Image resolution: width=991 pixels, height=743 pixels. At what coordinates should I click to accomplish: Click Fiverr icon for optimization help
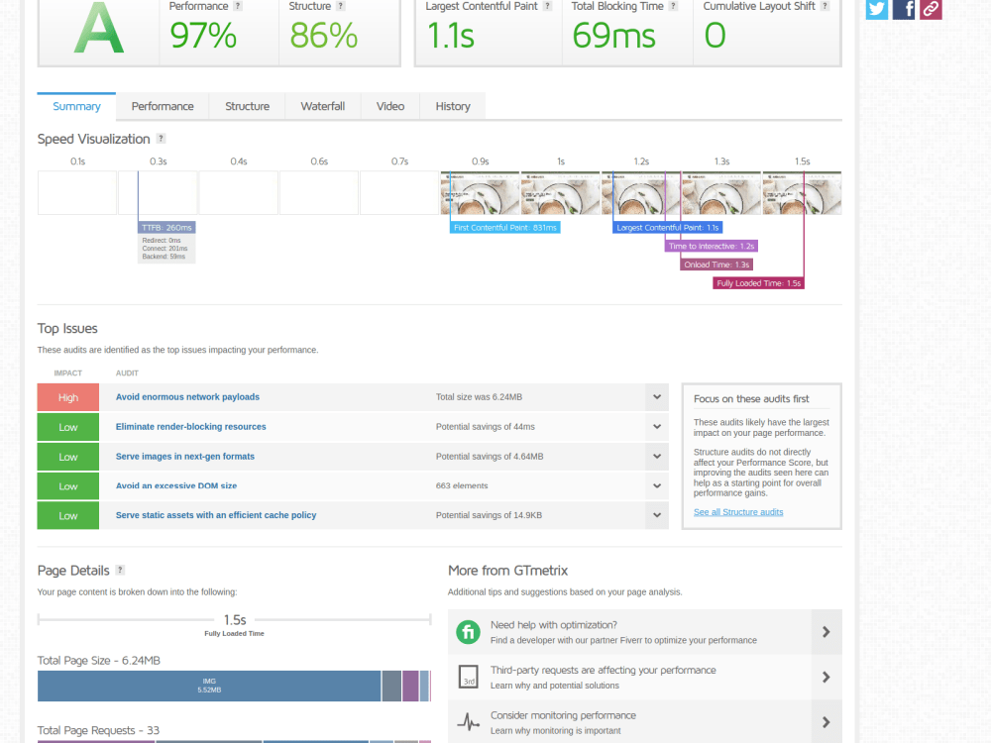point(469,632)
